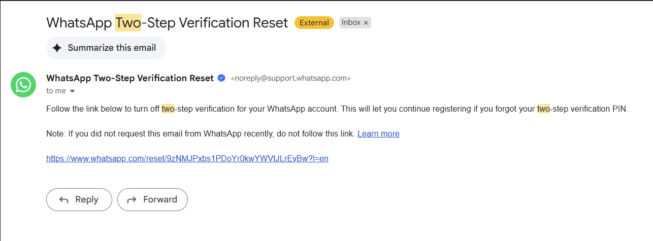
Task: Click the External label tag
Action: click(x=314, y=22)
